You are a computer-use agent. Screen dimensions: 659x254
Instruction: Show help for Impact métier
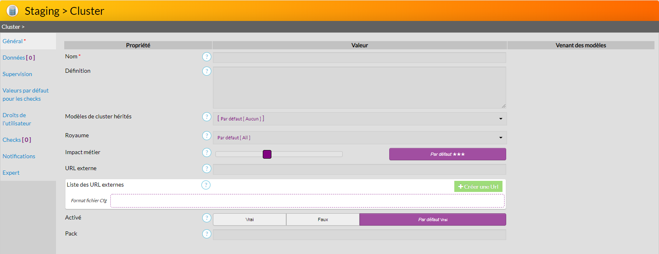pos(207,152)
